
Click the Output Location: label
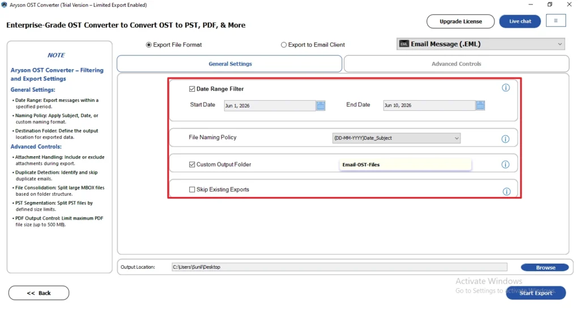138,267
